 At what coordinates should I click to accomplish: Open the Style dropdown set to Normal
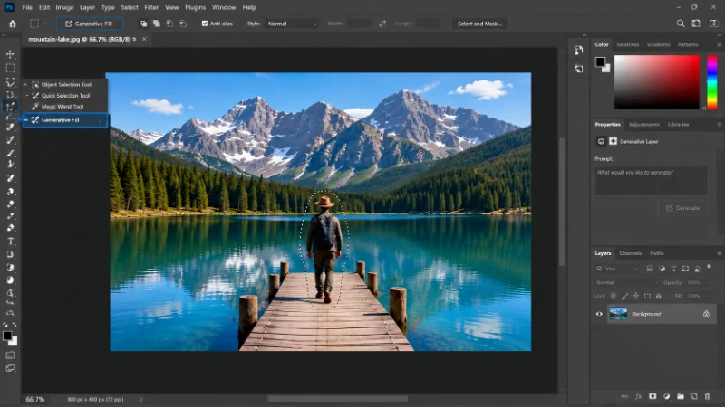[x=292, y=24]
